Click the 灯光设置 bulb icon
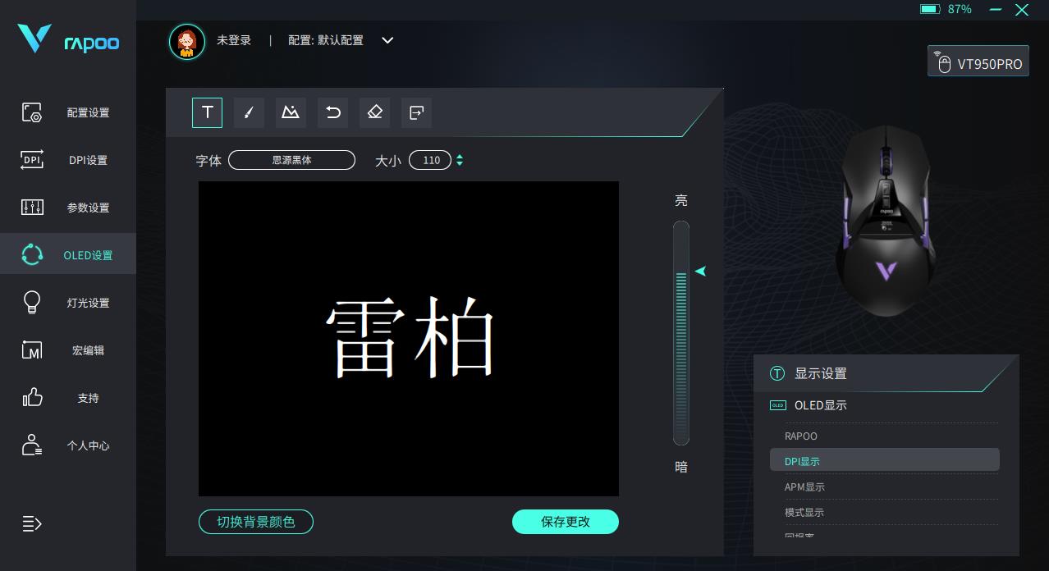This screenshot has height=571, width=1049. 32,303
